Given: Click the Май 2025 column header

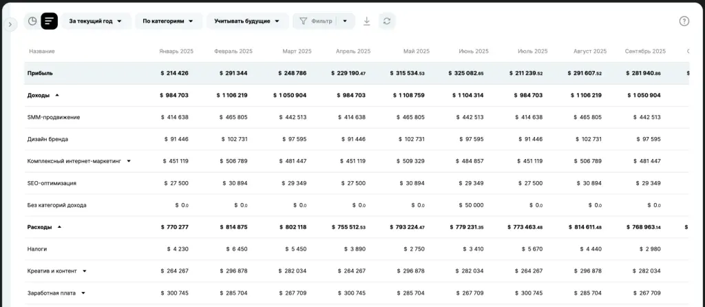Looking at the screenshot, I should (417, 51).
